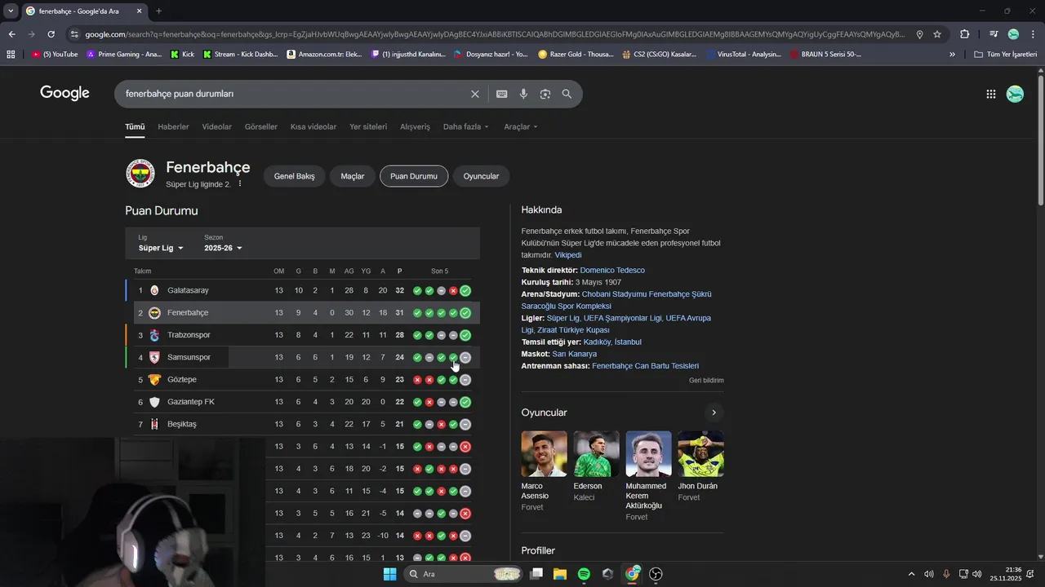Switch to the Haberler results tab

tap(173, 126)
